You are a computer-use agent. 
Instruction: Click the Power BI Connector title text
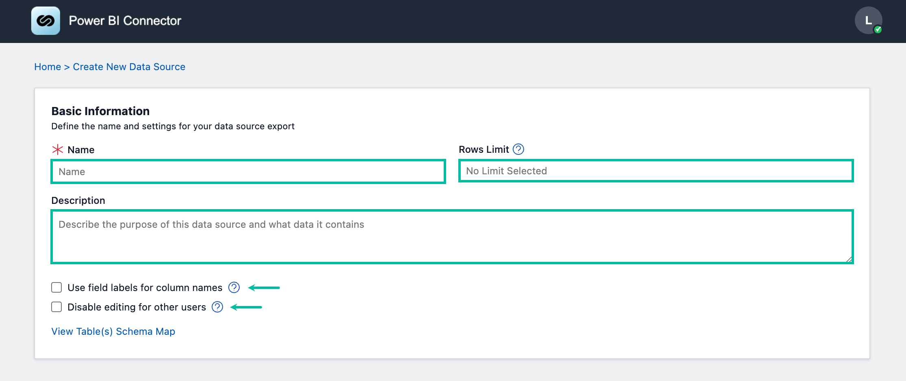(125, 21)
